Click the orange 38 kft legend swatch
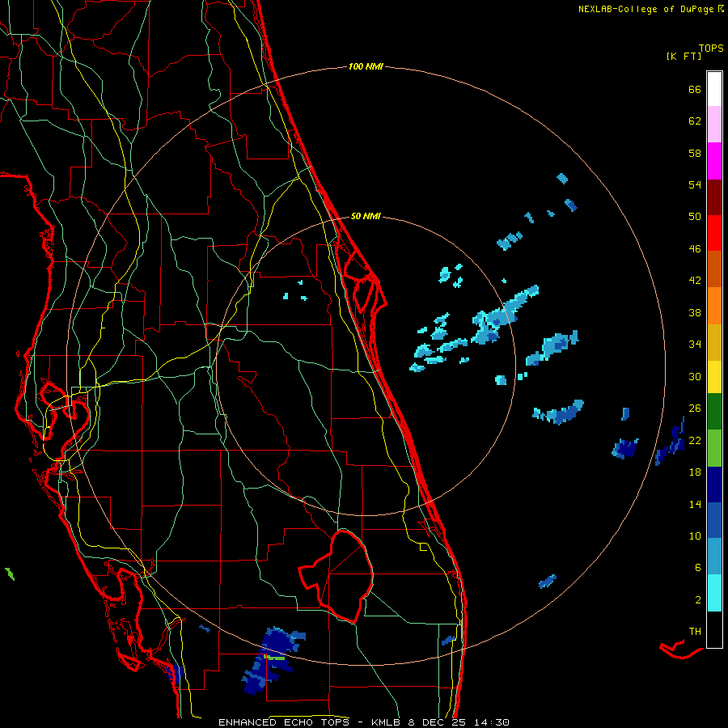This screenshot has height=728, width=728. [x=714, y=306]
